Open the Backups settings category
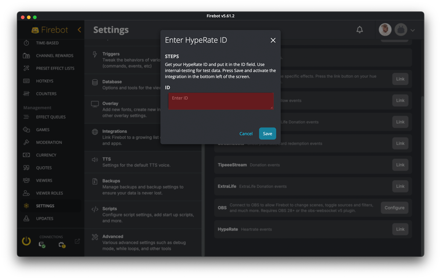The image size is (441, 279). click(143, 187)
